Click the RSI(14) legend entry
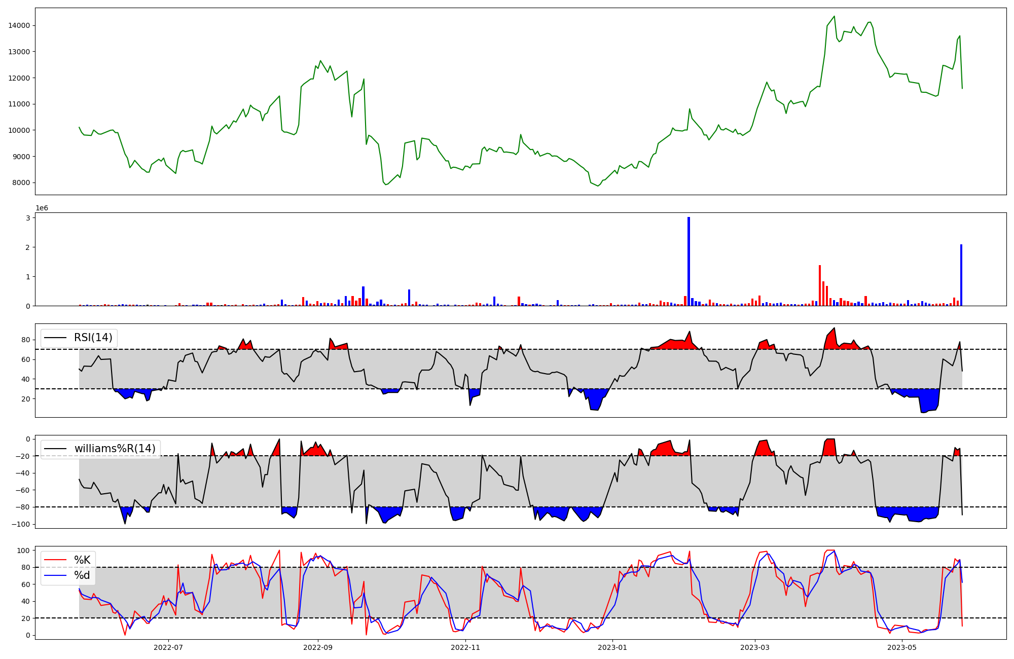 pyautogui.click(x=93, y=338)
